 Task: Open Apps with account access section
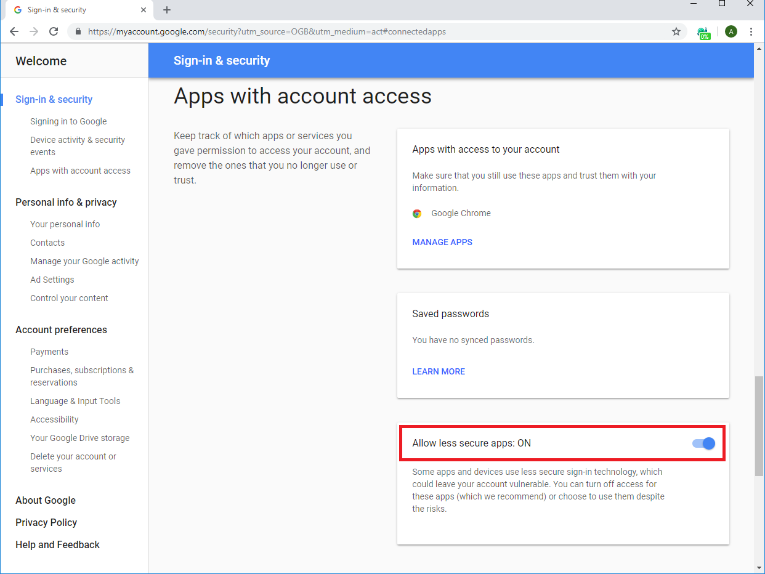point(80,170)
